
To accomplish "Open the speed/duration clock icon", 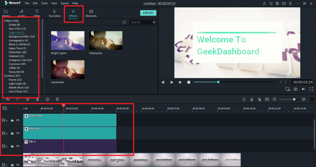I will [47, 99].
